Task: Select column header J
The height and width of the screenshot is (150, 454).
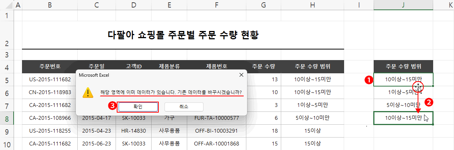Action: [403, 5]
